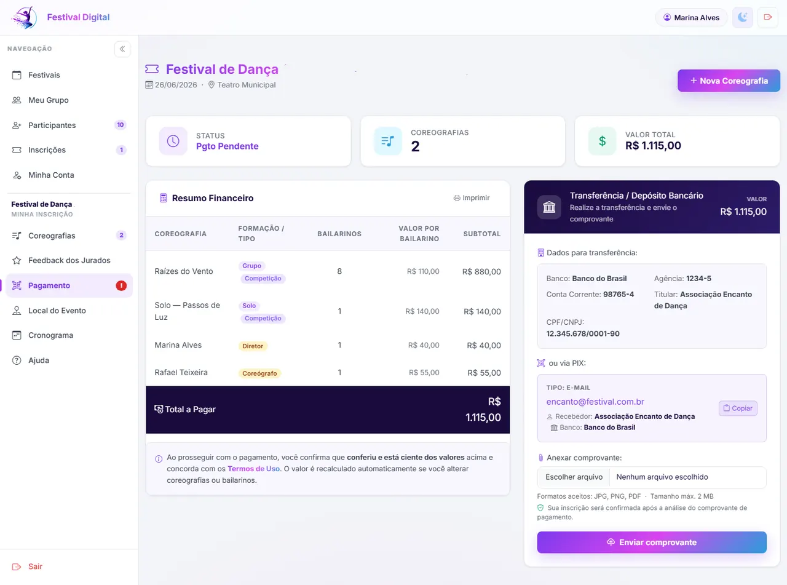This screenshot has width=787, height=585.
Task: Open the Marina Alves user menu
Action: coord(692,18)
